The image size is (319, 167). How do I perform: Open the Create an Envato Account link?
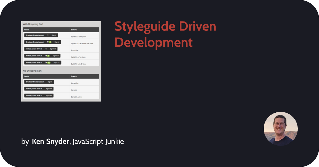(x=35, y=35)
